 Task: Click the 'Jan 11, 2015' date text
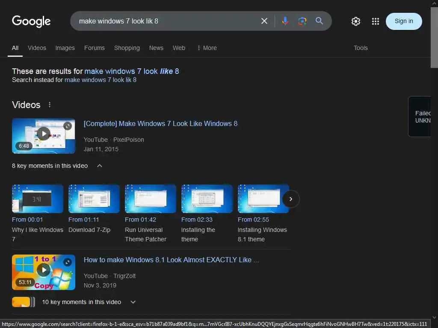[101, 149]
